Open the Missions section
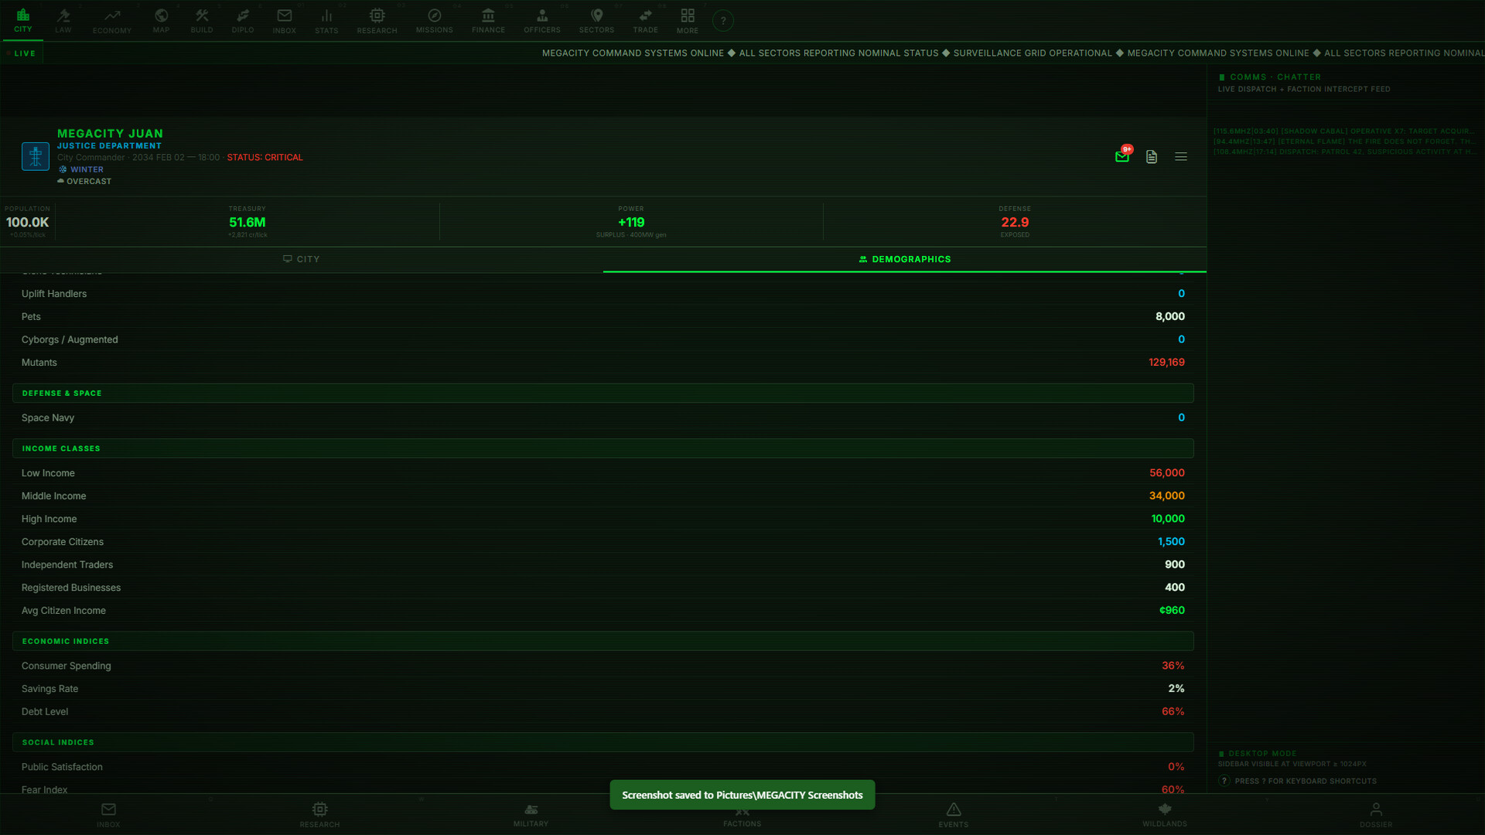The image size is (1485, 835). tap(435, 20)
